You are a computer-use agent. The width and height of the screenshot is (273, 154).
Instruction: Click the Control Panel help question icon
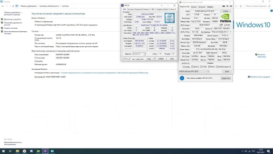[x=271, y=11]
